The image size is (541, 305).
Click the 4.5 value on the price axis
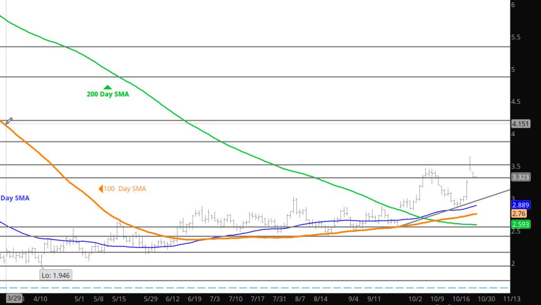(517, 101)
